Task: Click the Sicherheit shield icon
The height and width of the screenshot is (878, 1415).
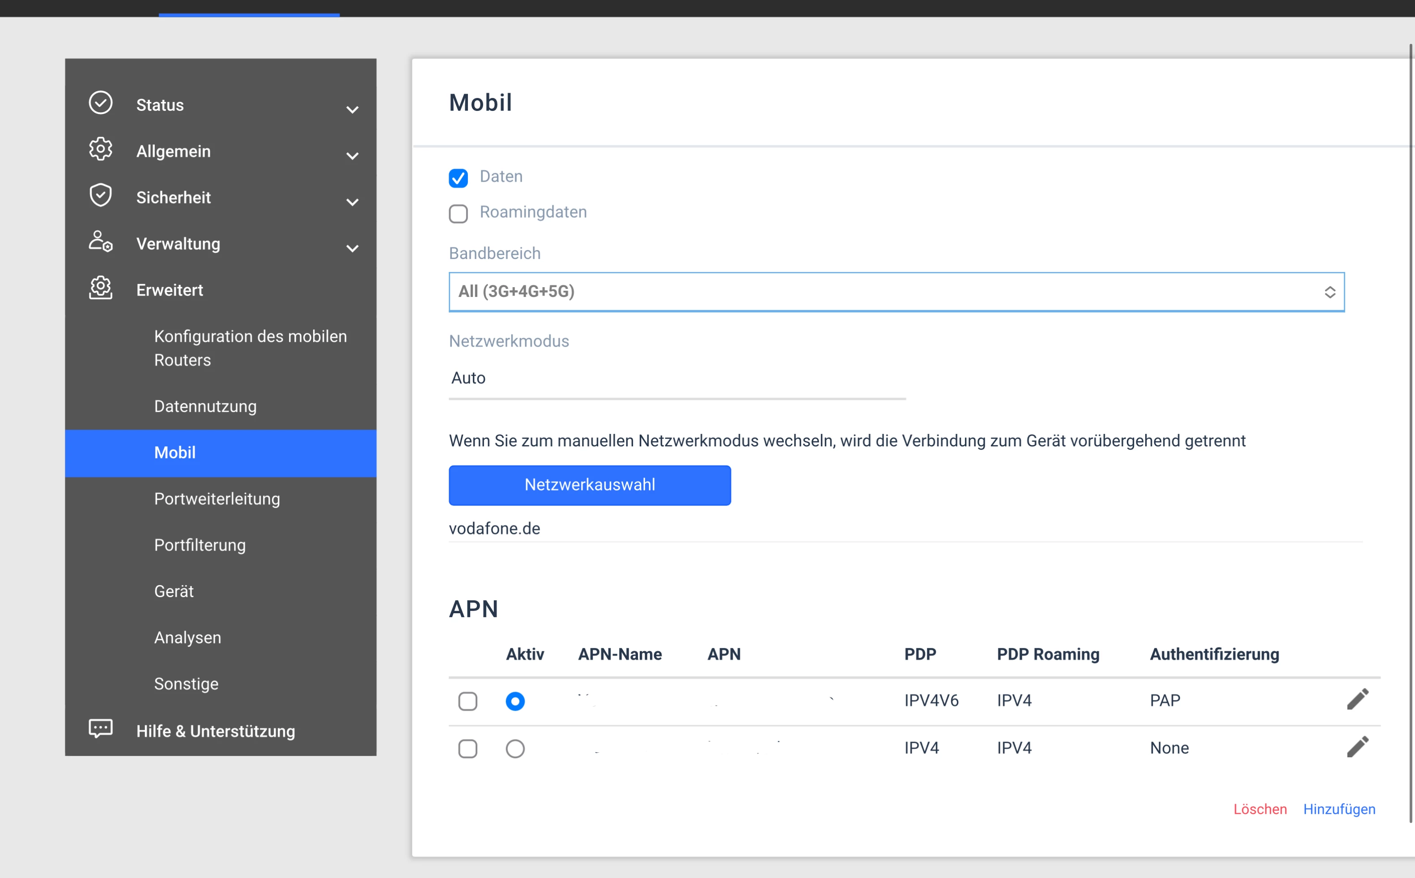Action: 101,195
